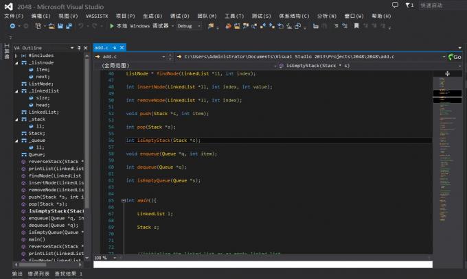The image size is (467, 279).
Task: Toggle auto-hide pin on VA Outline panel
Action: coord(80,47)
